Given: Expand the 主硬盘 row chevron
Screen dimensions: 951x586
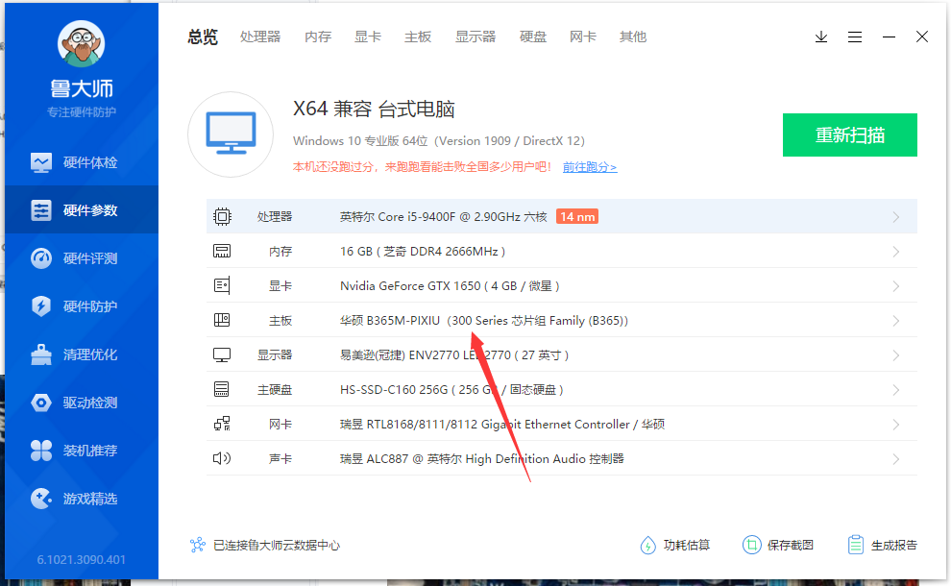Looking at the screenshot, I should click(896, 389).
